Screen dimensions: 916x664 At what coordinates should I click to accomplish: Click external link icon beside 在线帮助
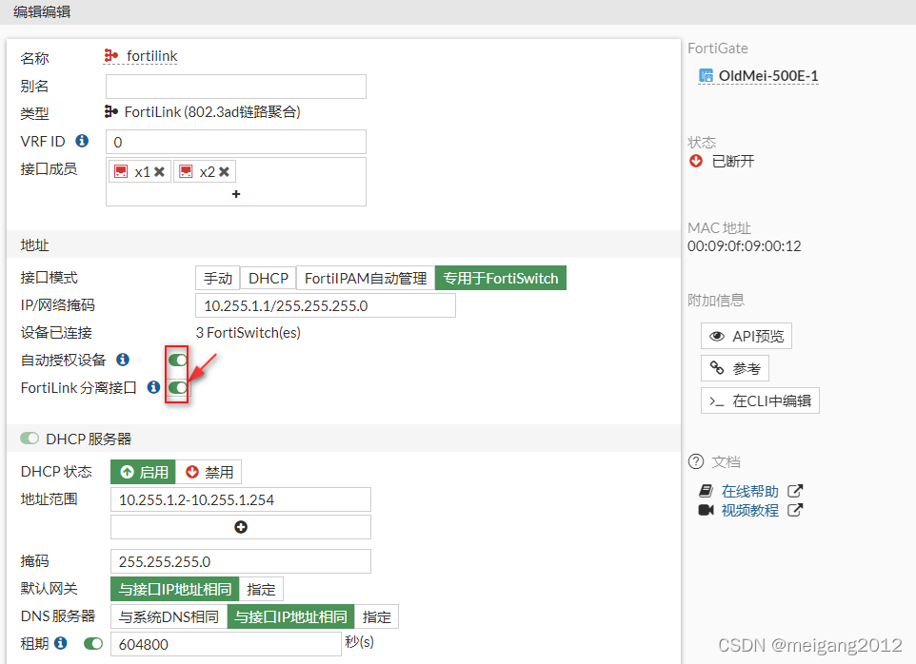coord(795,491)
